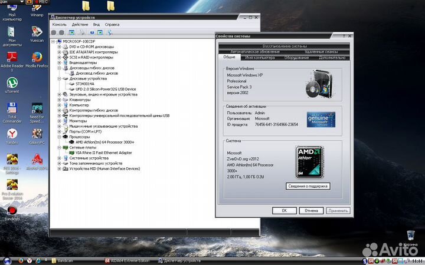Click the Back arrow in Device Manager toolbar
Viewport: 425px width, 265px height.
[54, 32]
